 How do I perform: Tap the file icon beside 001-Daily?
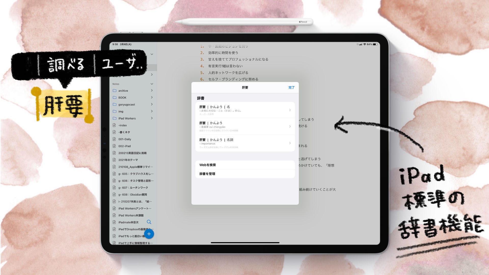[x=114, y=139]
